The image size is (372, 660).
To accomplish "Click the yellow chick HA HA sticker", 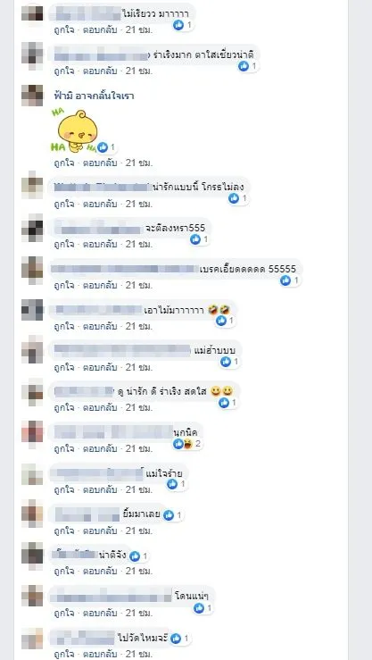I will tap(74, 131).
